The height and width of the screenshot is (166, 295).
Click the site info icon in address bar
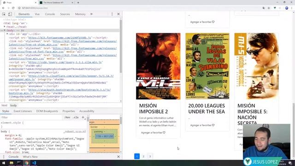tap(19, 8)
